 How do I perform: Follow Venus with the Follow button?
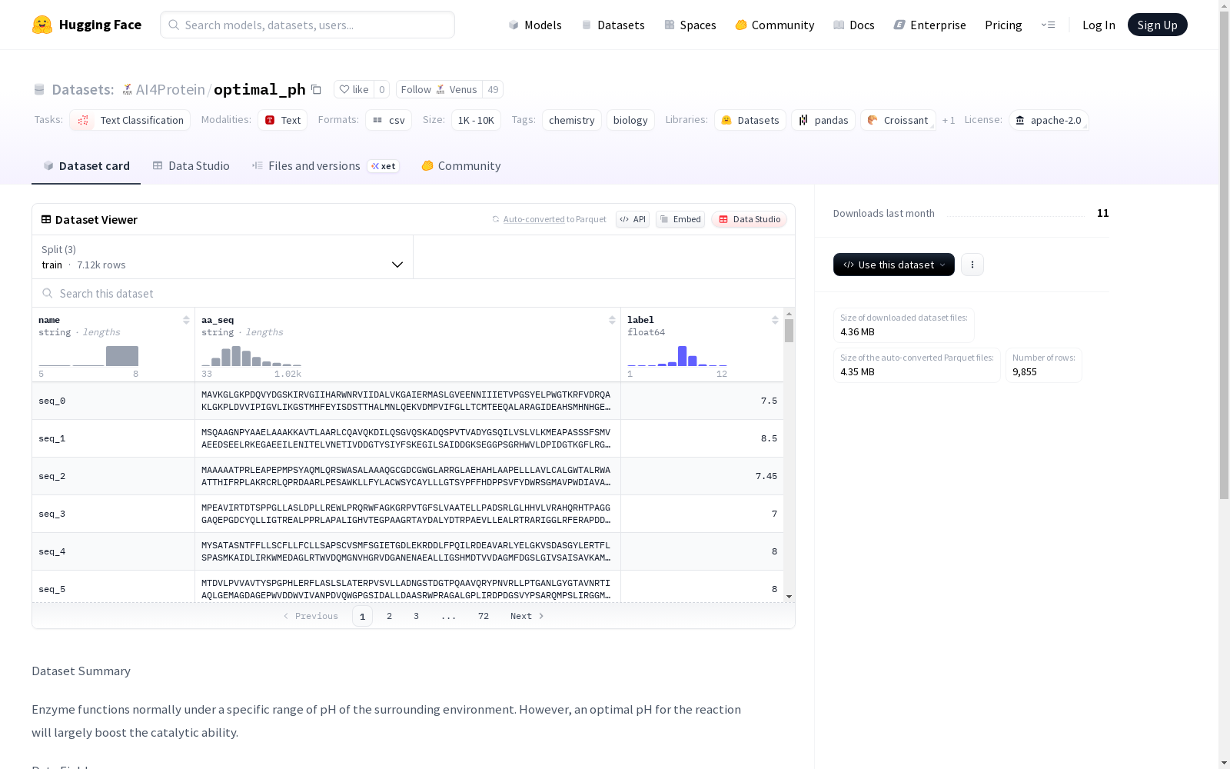(x=439, y=89)
